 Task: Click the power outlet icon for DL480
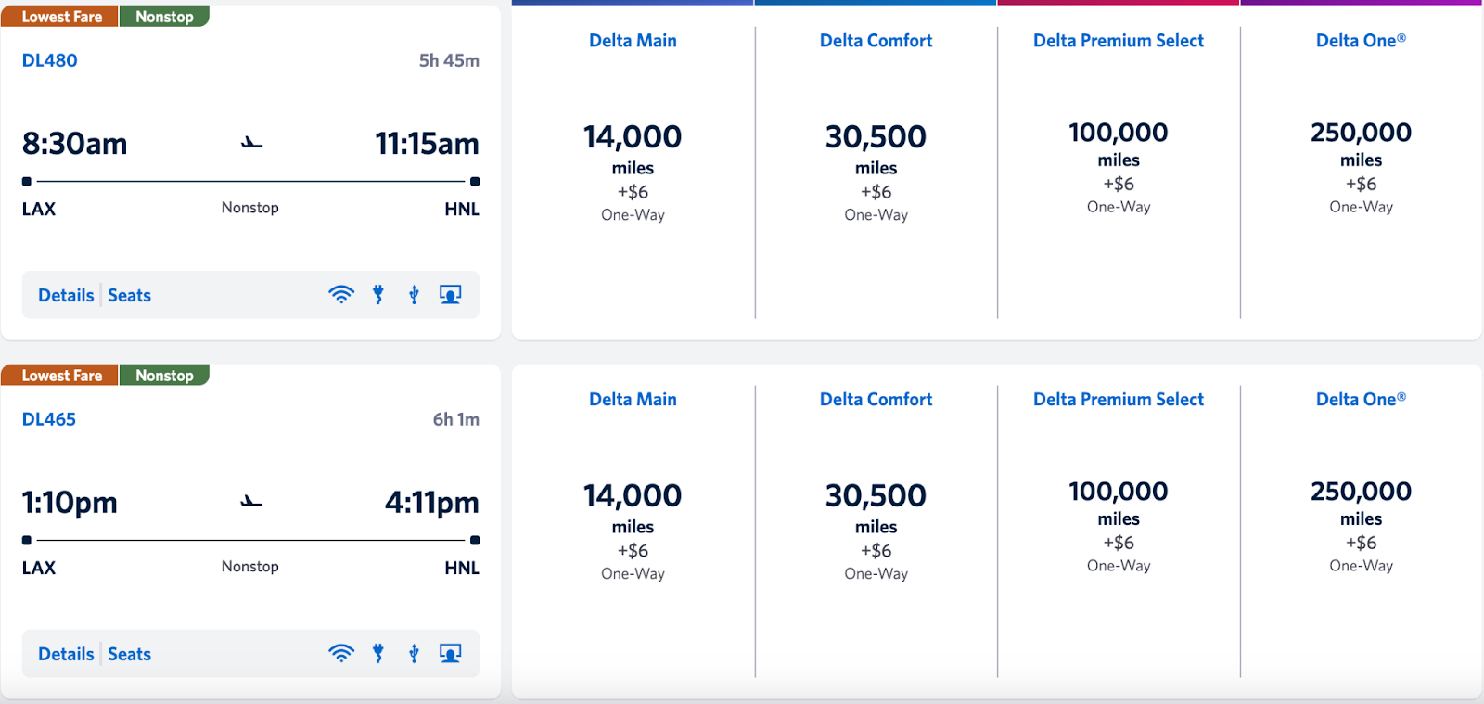378,295
